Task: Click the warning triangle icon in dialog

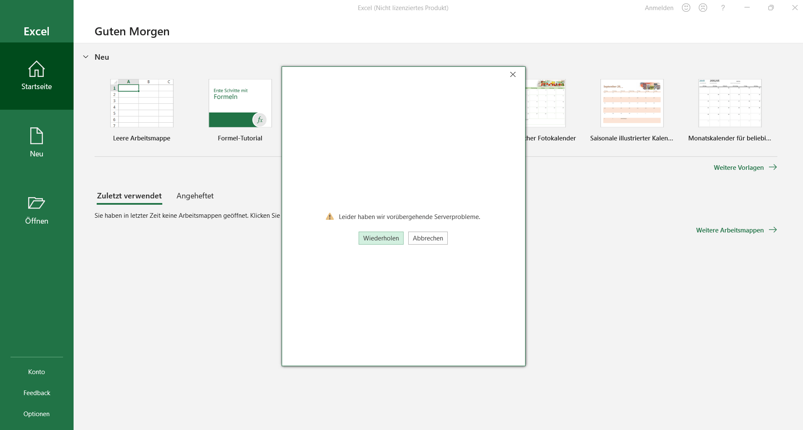Action: (x=330, y=216)
